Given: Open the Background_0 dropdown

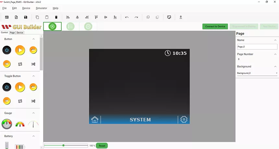Looking at the screenshot, I should 257,73.
